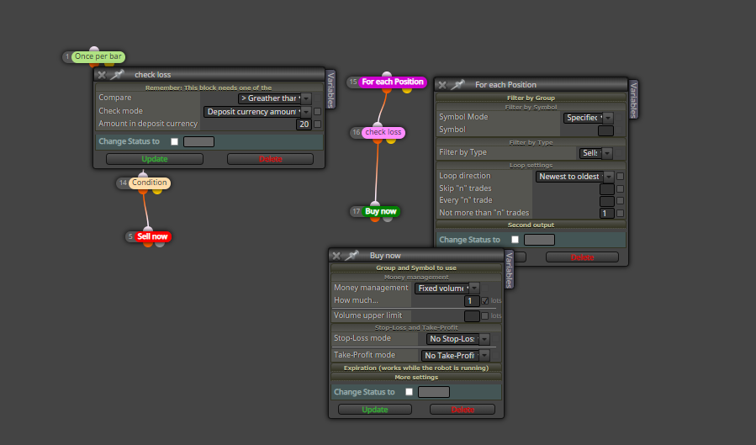This screenshot has height=445, width=756.
Task: Pick status color swatch in Buy now panel
Action: coord(434,392)
